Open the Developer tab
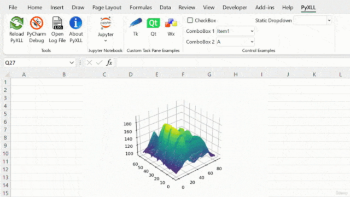Screen dimensions: 350x197 [x=235, y=7]
